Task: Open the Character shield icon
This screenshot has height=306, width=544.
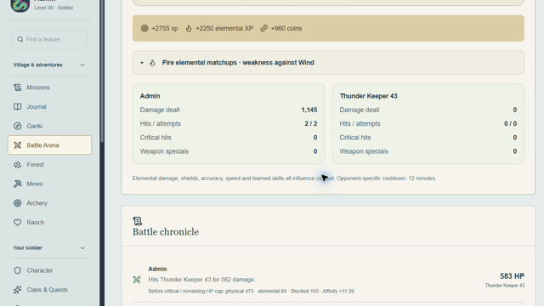Action: [x=17, y=270]
